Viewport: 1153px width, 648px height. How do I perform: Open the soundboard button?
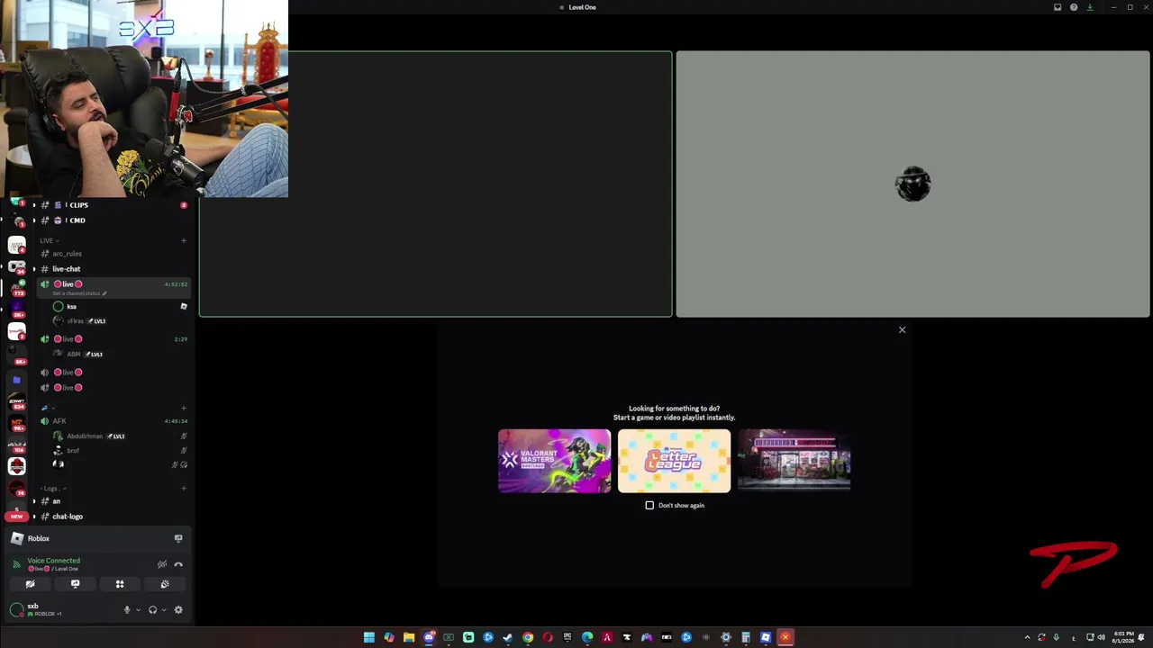[x=165, y=584]
